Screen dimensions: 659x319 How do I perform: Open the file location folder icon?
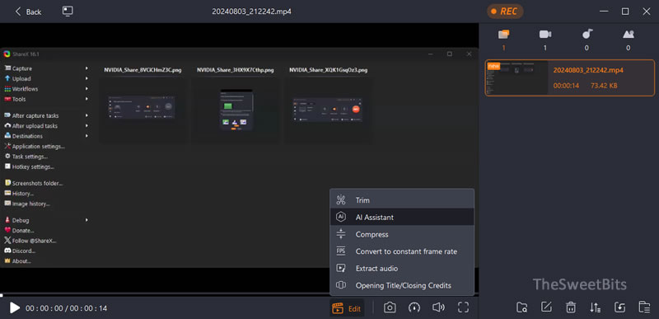(522, 307)
